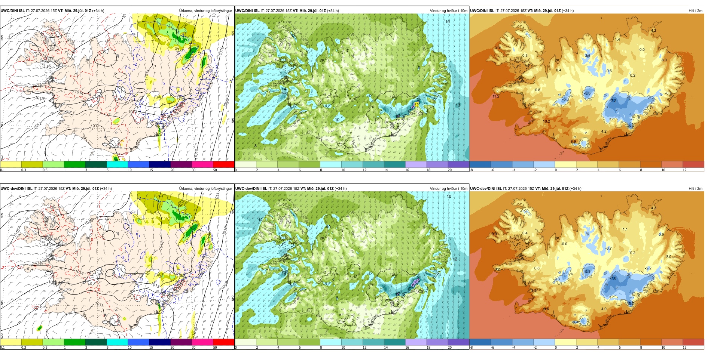Click 'Hiti í 2m' title on UWC-dev panel
The image size is (711, 355).
coord(695,189)
